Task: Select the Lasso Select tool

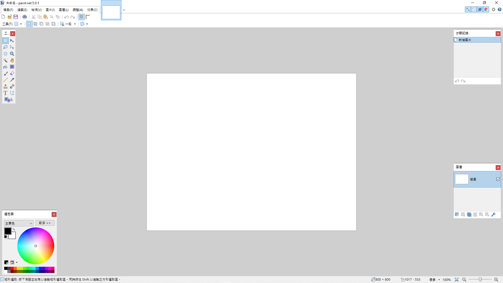Action: coord(5,47)
